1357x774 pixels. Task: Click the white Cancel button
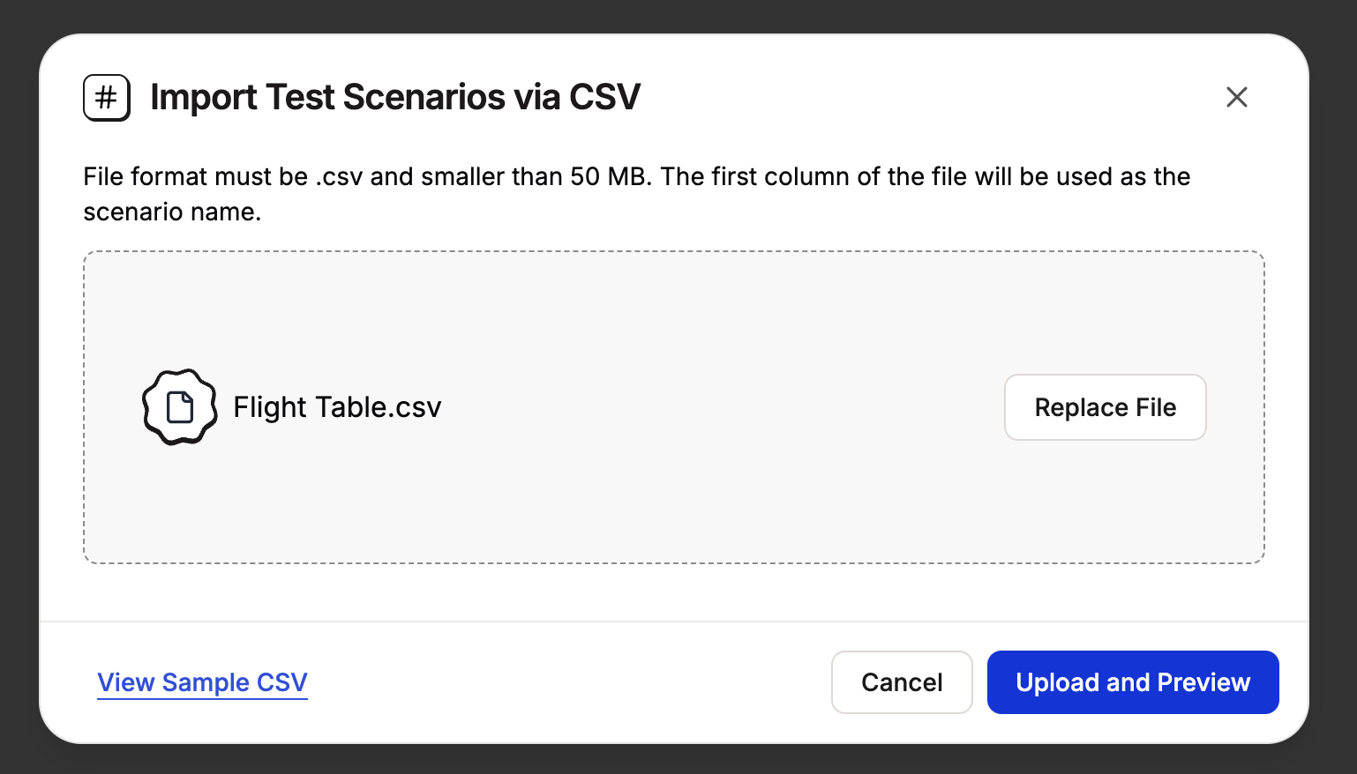[902, 682]
